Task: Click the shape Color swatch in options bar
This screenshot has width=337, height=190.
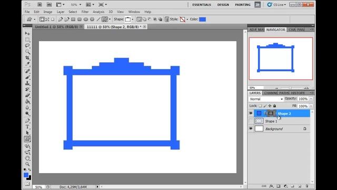Action: pos(202,20)
